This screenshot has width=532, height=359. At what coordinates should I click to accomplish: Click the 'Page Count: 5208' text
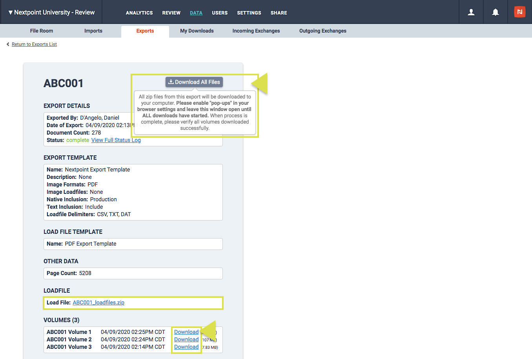click(x=69, y=273)
